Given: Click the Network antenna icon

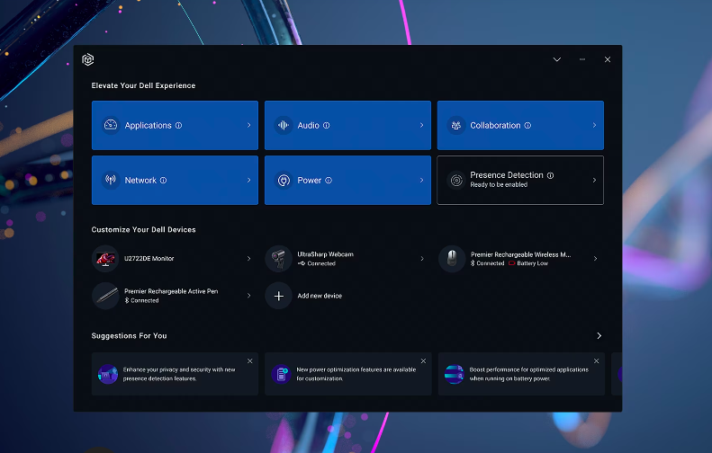Looking at the screenshot, I should tap(111, 180).
